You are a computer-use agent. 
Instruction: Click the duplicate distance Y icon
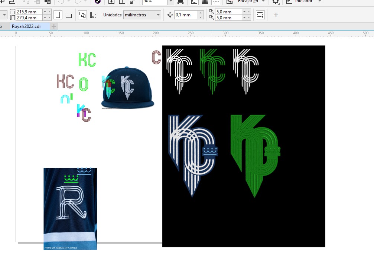[x=212, y=18]
